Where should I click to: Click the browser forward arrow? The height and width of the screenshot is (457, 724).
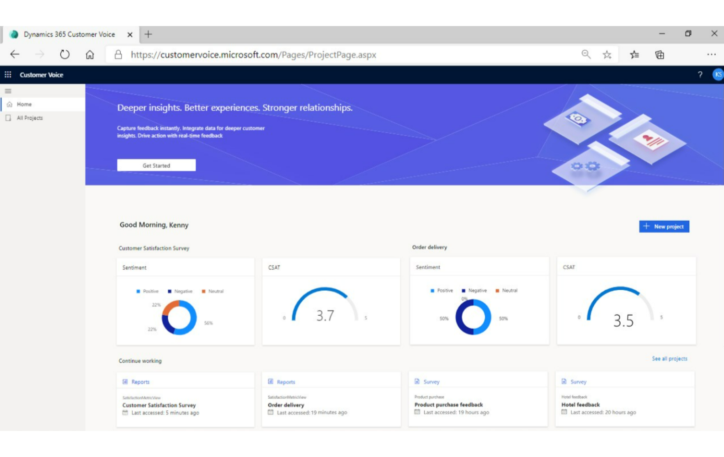pyautogui.click(x=40, y=54)
